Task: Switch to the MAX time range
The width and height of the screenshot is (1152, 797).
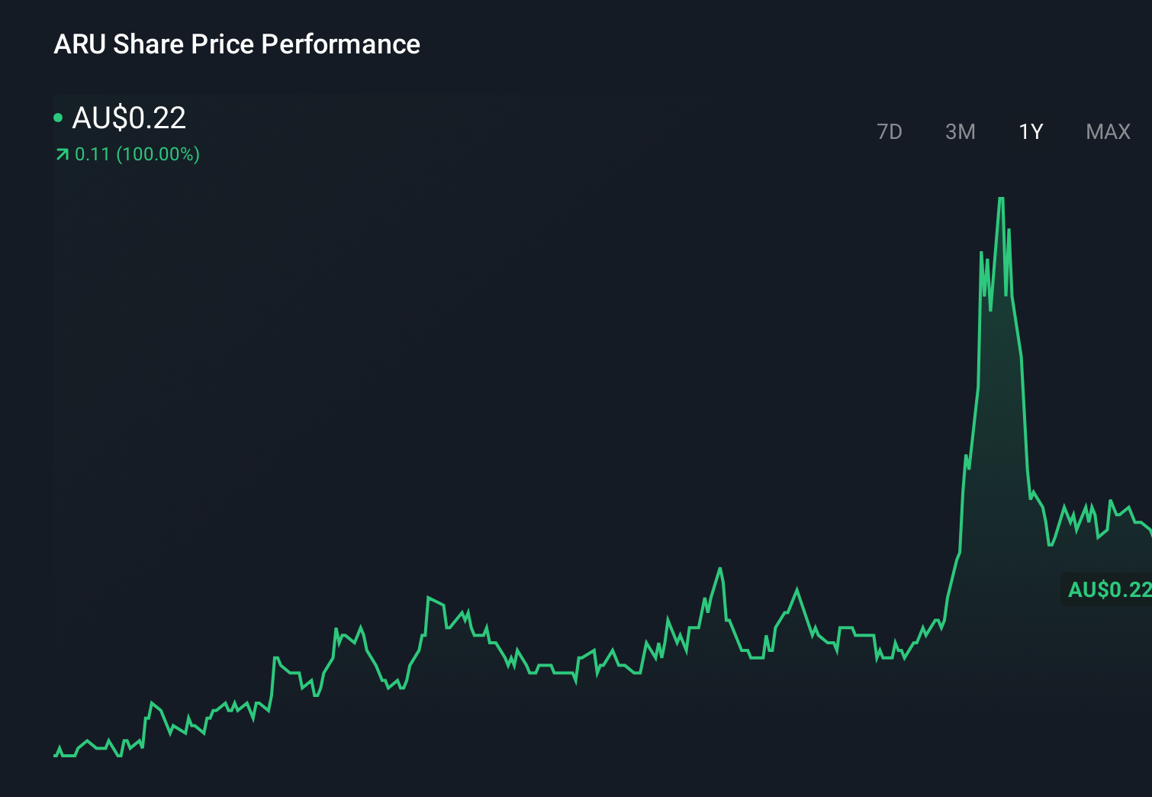Action: (1107, 131)
